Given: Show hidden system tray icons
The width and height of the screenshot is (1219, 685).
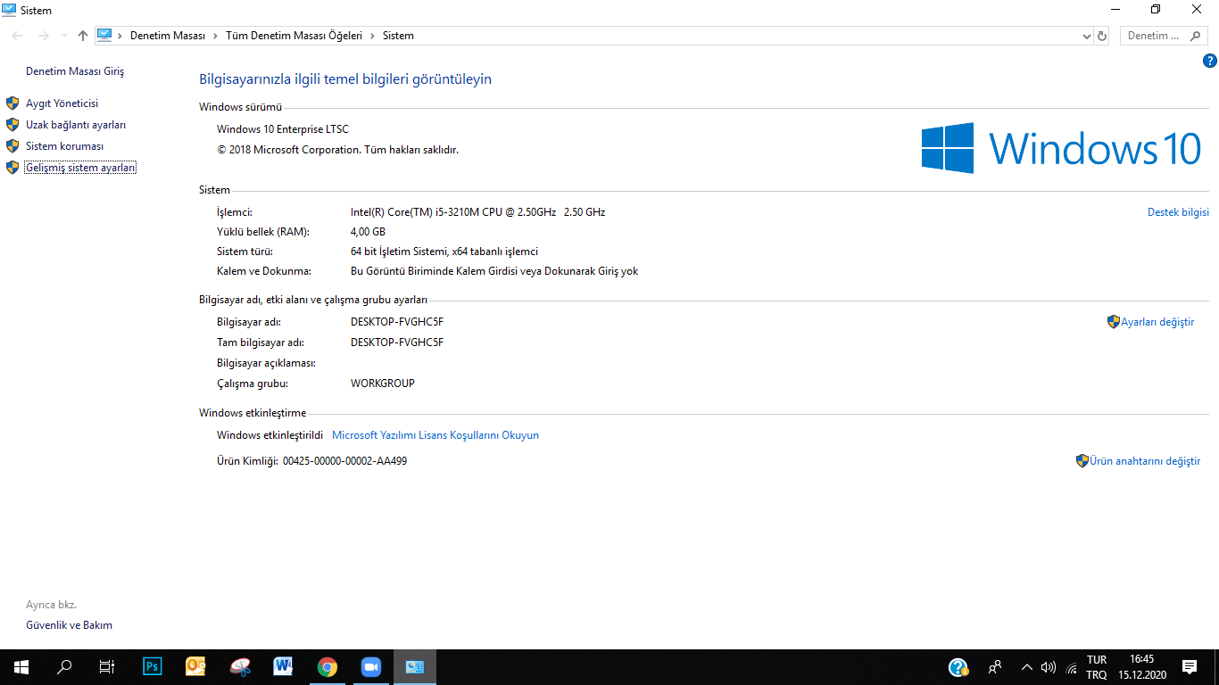Looking at the screenshot, I should click(1026, 666).
